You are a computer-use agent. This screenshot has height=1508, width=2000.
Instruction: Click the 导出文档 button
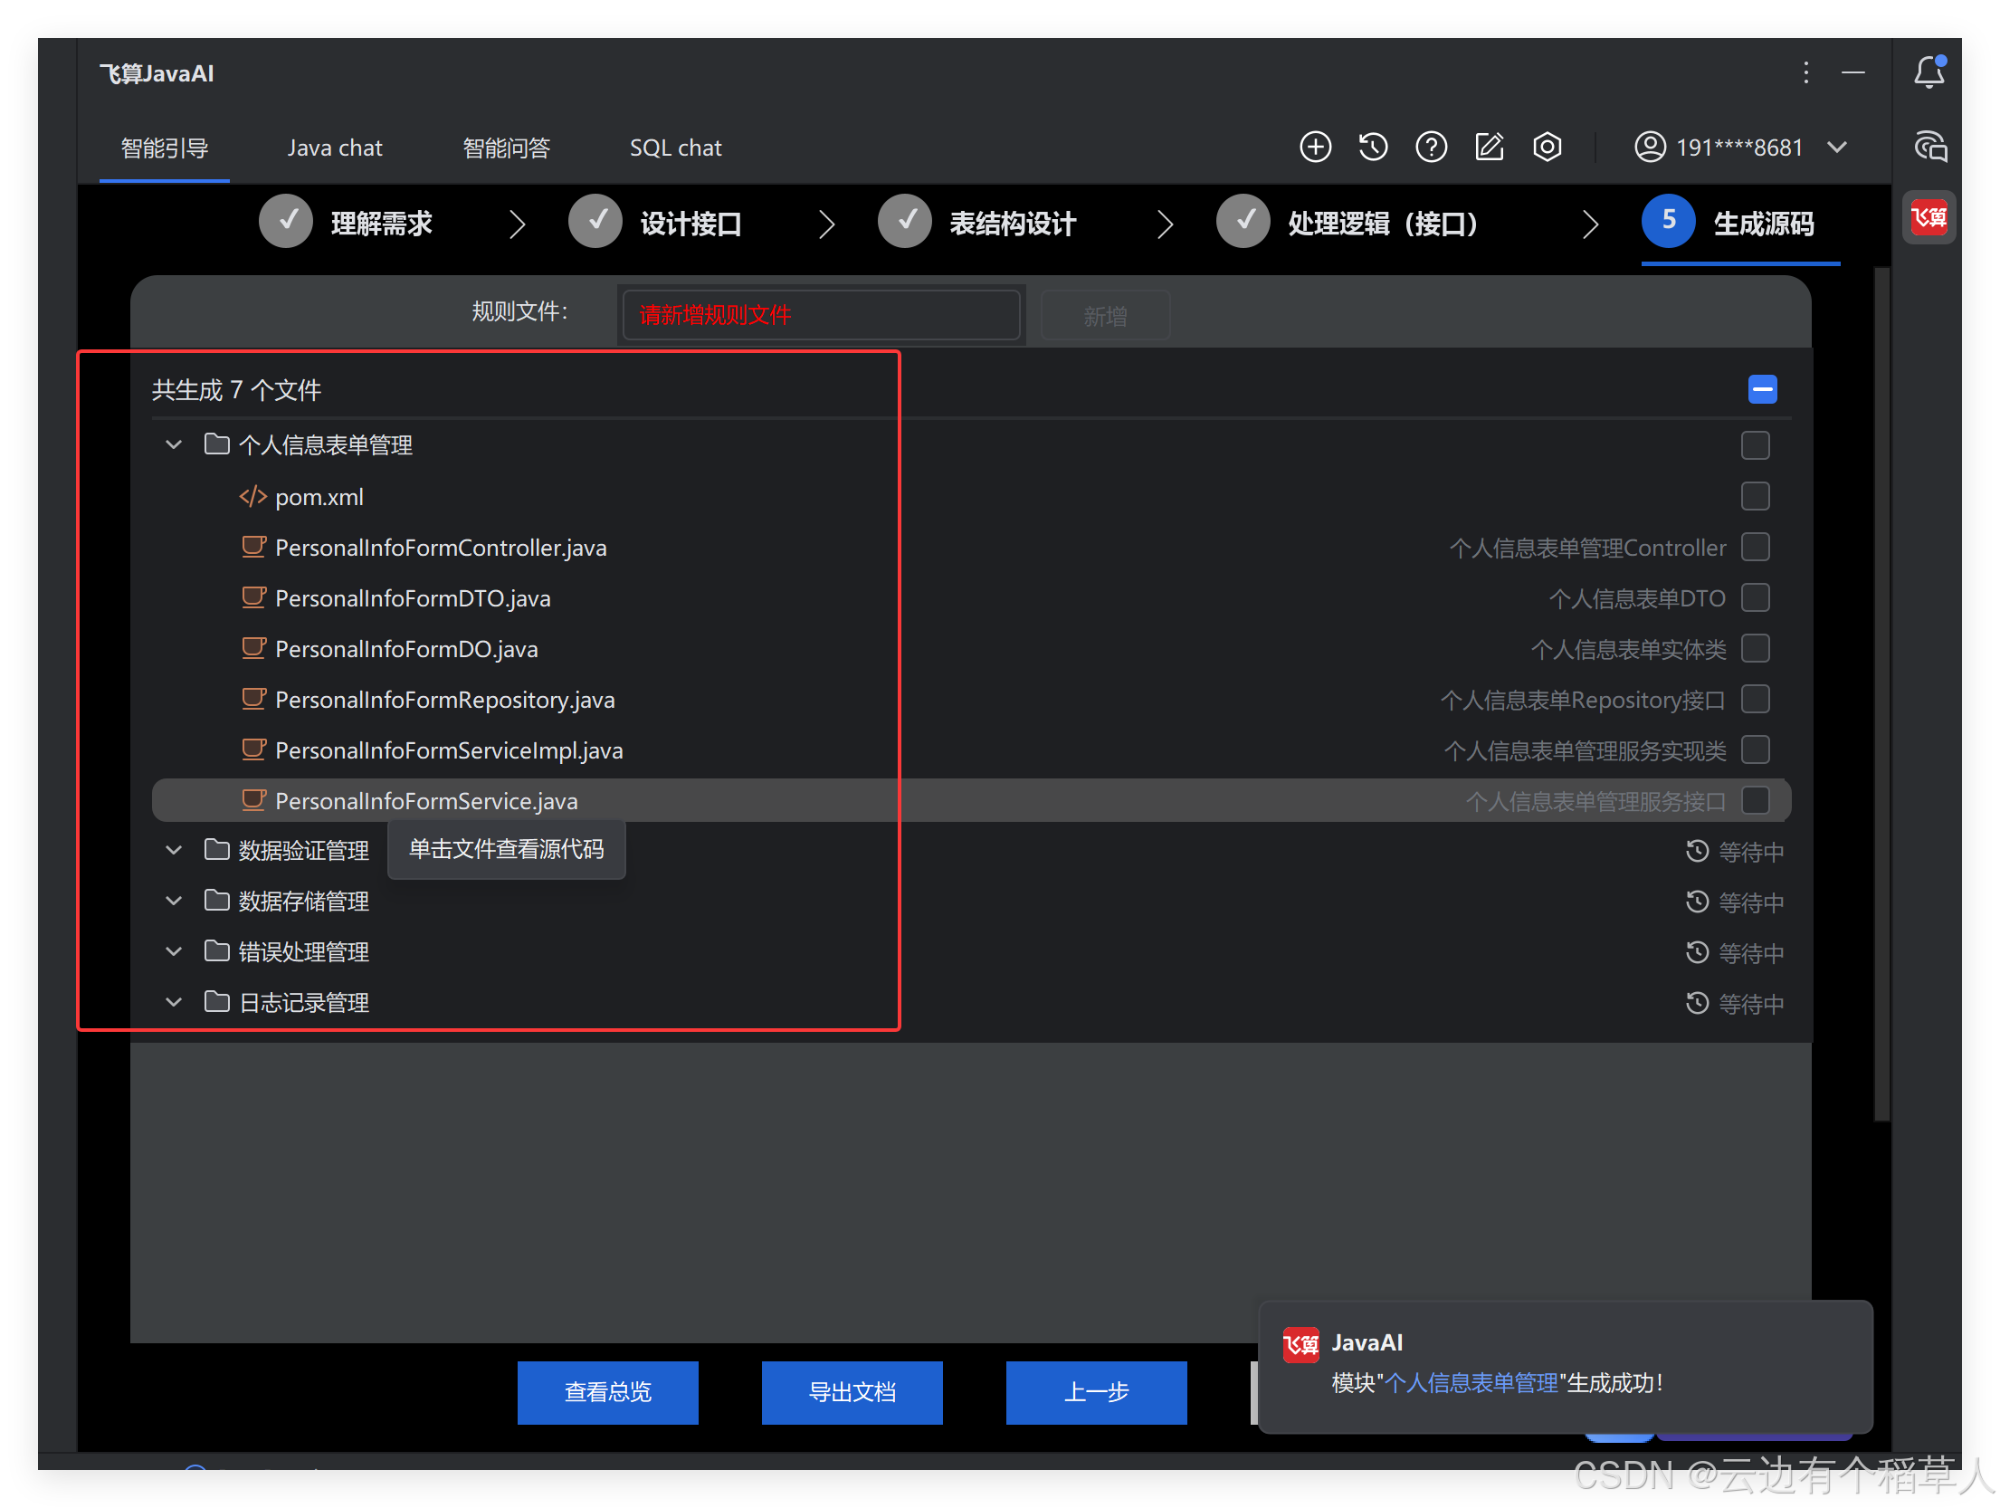pyautogui.click(x=852, y=1392)
